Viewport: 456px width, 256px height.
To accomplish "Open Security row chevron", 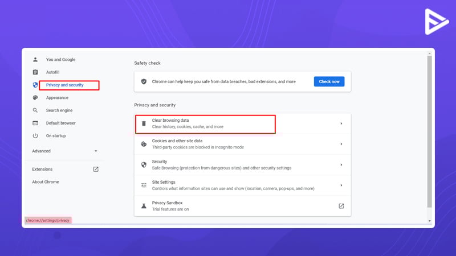I will 341,164.
